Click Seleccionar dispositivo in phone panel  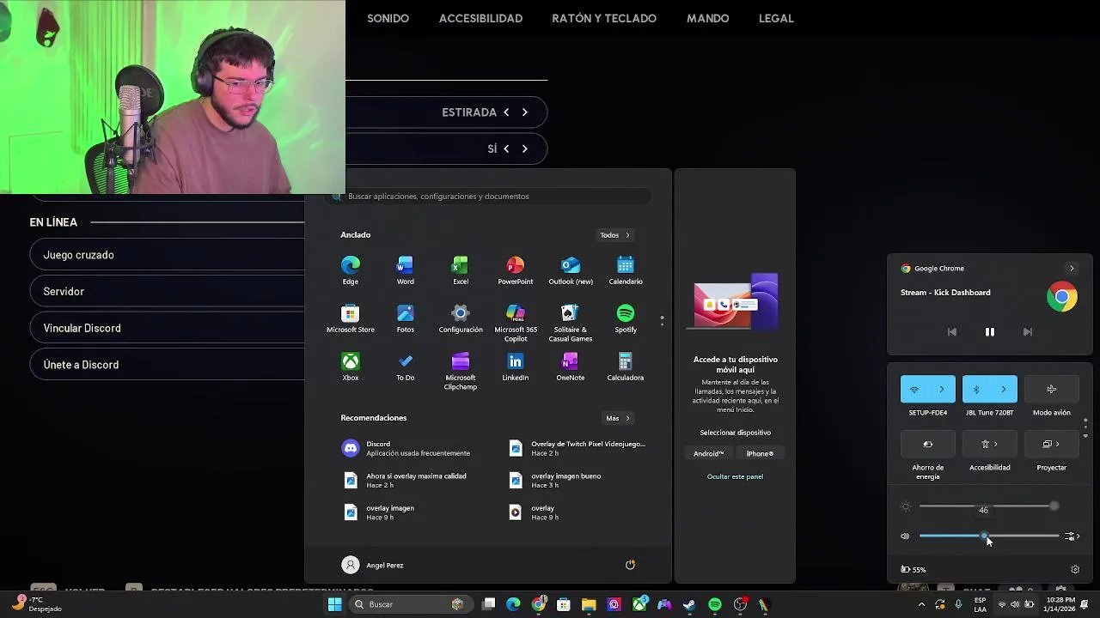pyautogui.click(x=735, y=433)
